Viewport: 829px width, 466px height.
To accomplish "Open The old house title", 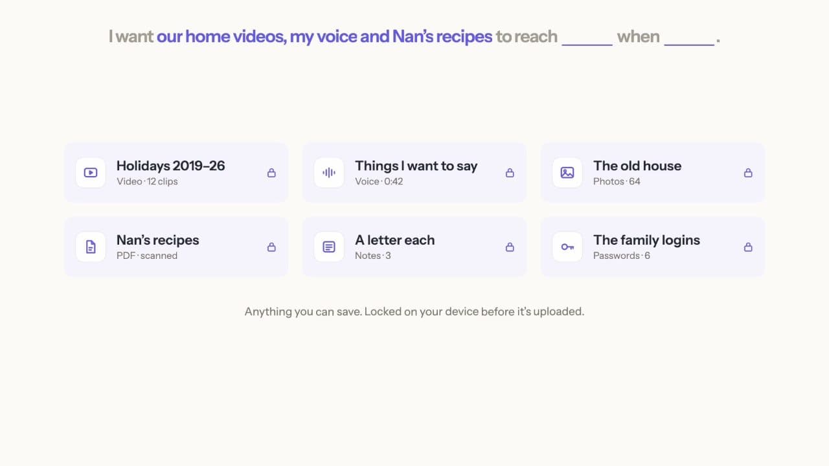I will [x=637, y=166].
